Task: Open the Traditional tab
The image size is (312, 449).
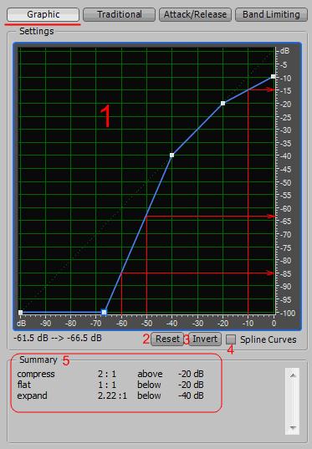Action: click(x=119, y=14)
